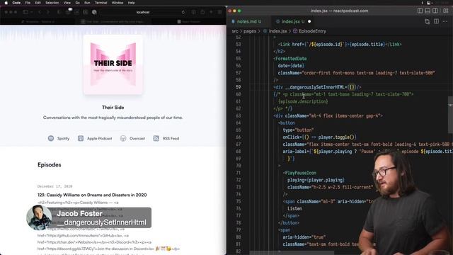The image size is (453, 255).
Task: Open the Apple Podcast link
Action: (95, 139)
